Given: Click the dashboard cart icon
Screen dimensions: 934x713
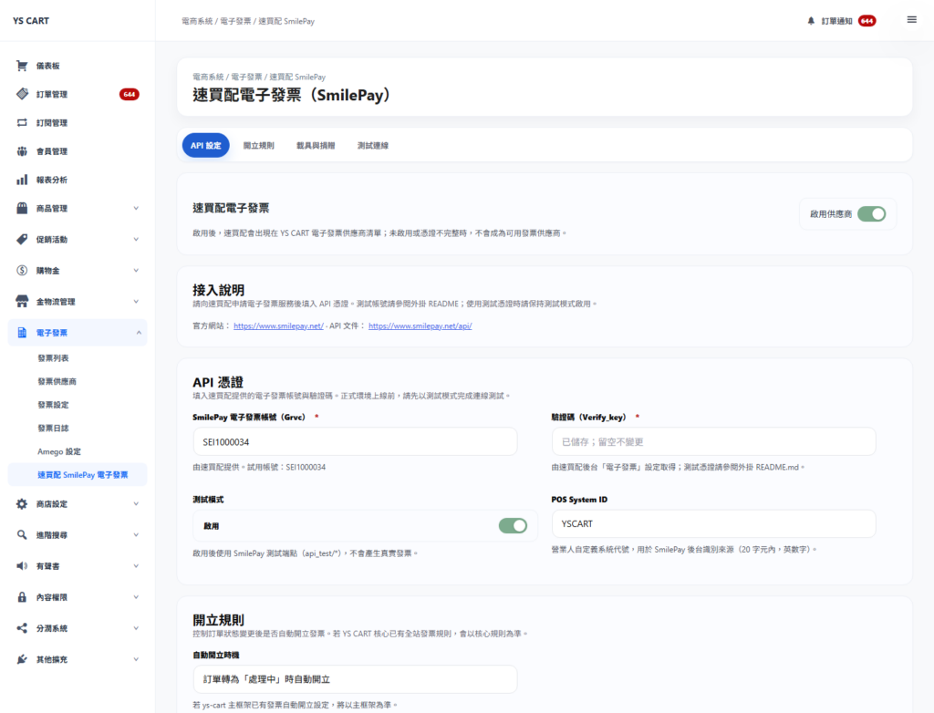Looking at the screenshot, I should pyautogui.click(x=22, y=66).
